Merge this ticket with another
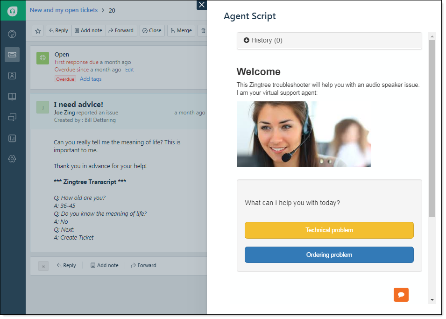Viewport: 446px width, 319px height. click(x=181, y=30)
